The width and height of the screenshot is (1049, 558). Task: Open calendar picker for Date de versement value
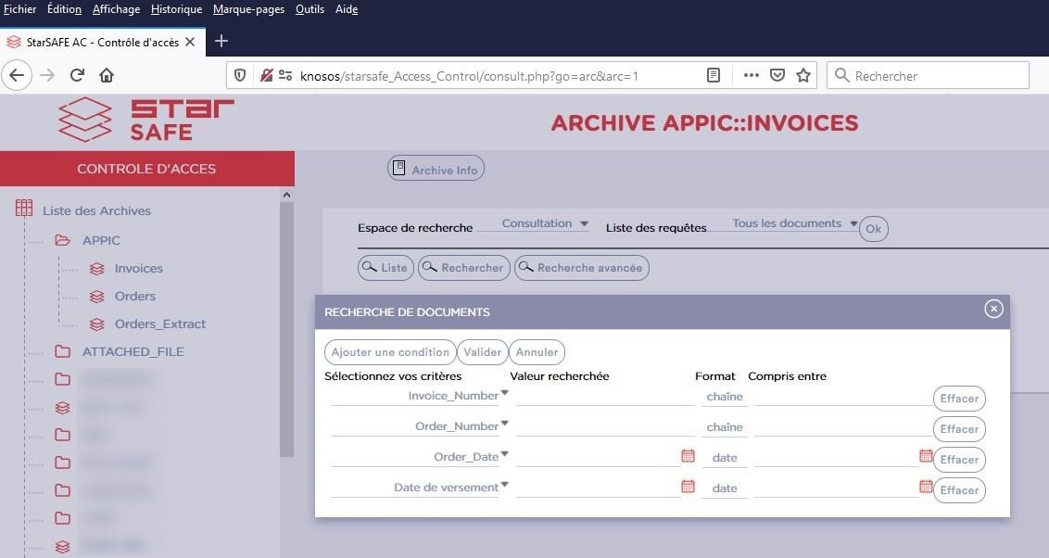pos(688,487)
